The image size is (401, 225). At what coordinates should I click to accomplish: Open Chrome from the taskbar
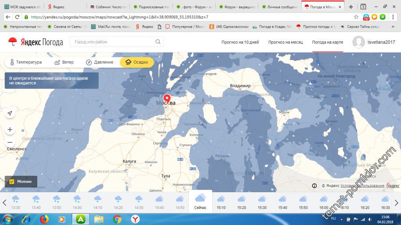pyautogui.click(x=117, y=219)
